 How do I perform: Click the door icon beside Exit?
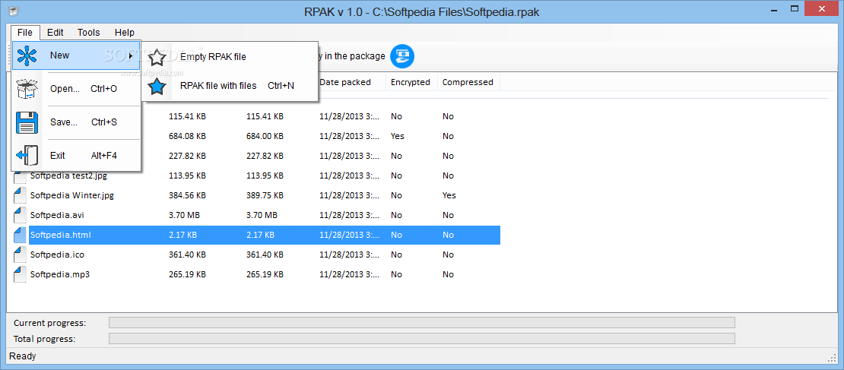(x=27, y=156)
